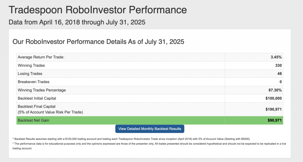The image size is (303, 162).
Task: Select the Breakeven Trades row label
Action: coord(34,82)
